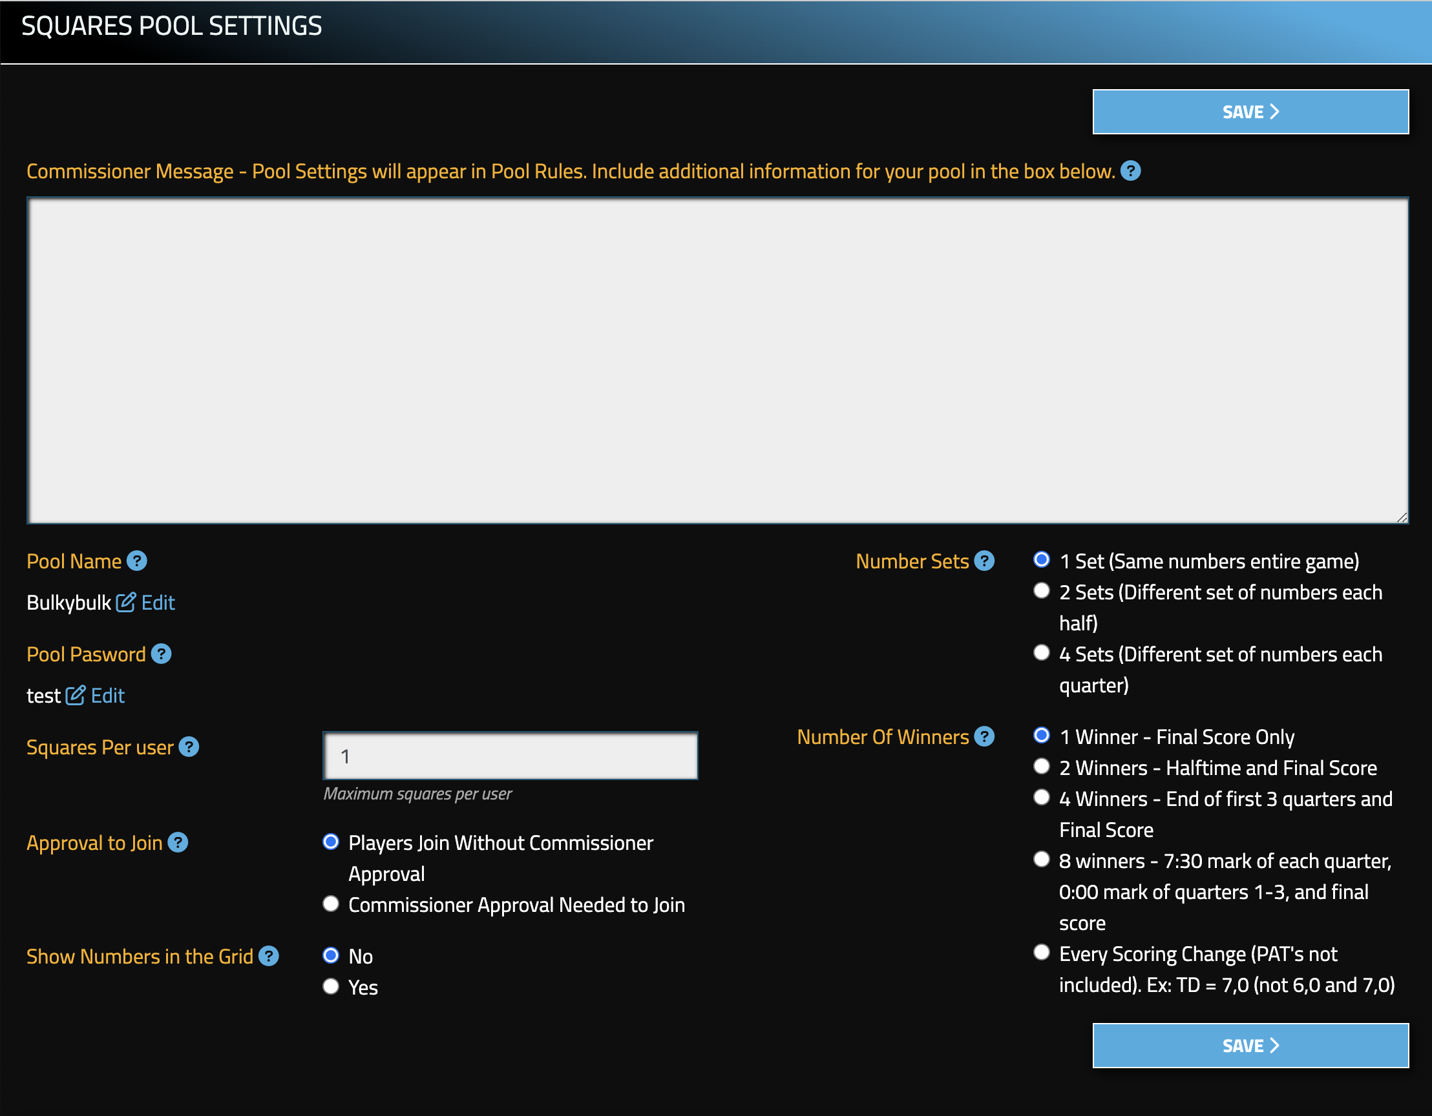The width and height of the screenshot is (1432, 1116).
Task: Click the Show Numbers in the Grid help icon
Action: [x=268, y=956]
